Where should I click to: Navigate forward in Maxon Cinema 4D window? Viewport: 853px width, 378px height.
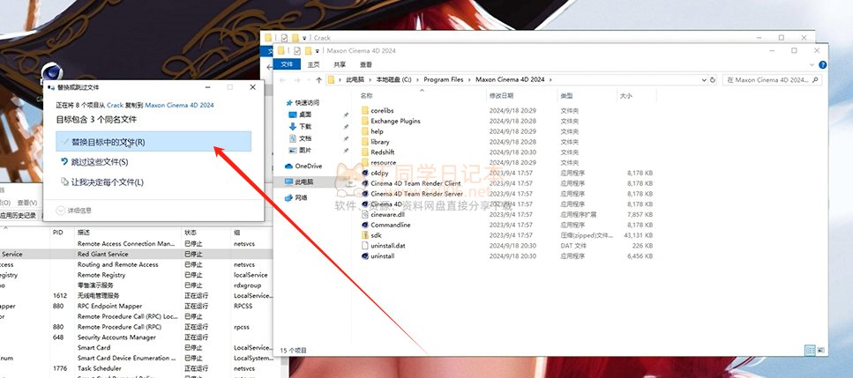296,80
